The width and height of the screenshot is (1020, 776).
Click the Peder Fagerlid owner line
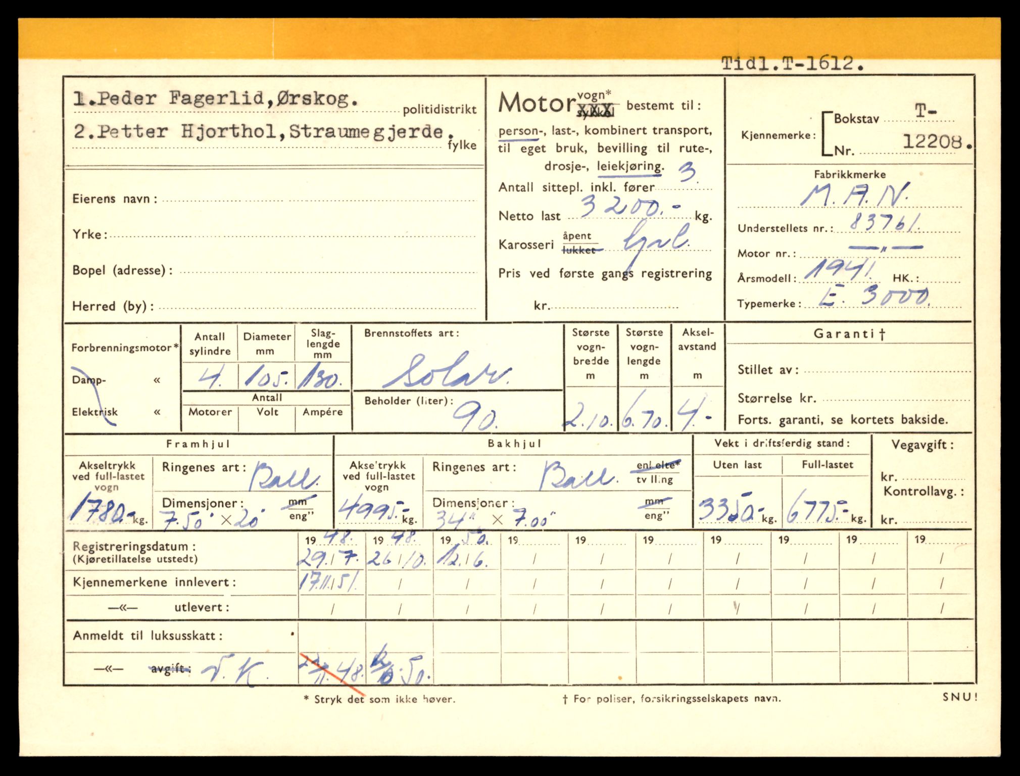[216, 99]
